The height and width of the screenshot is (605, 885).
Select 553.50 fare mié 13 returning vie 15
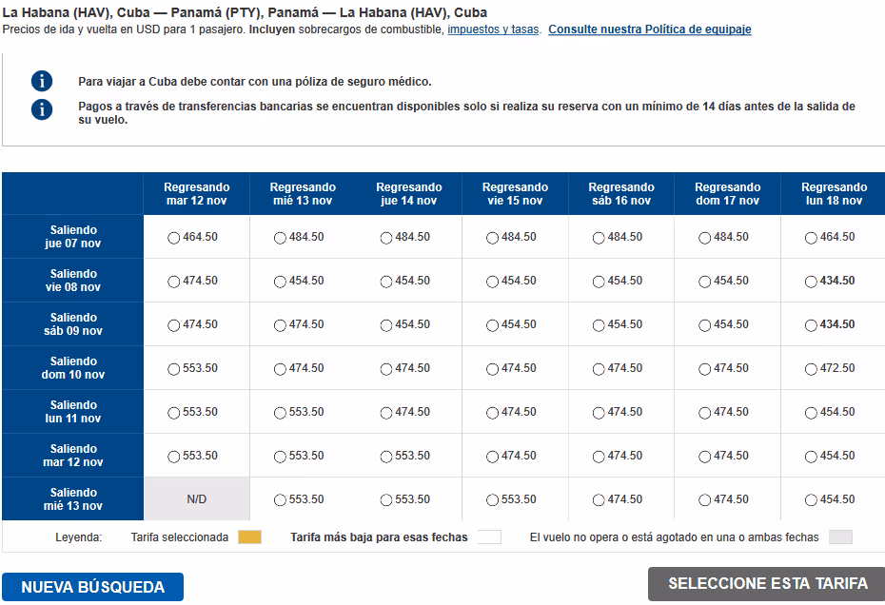point(493,500)
